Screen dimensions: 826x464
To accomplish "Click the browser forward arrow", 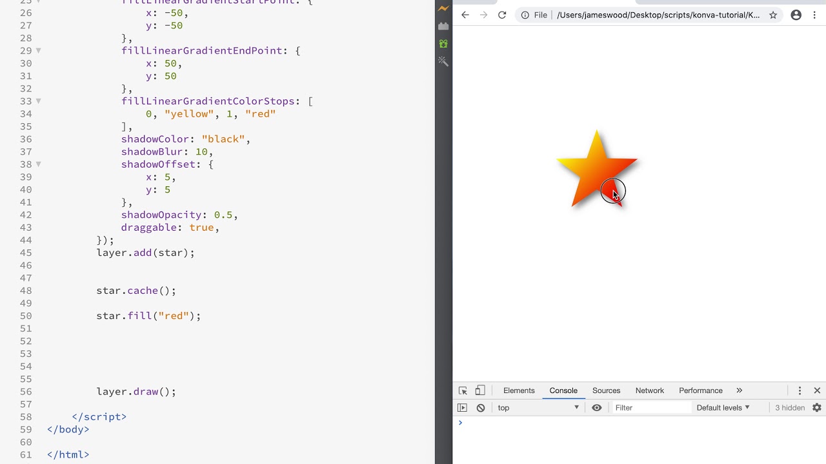I will point(483,15).
